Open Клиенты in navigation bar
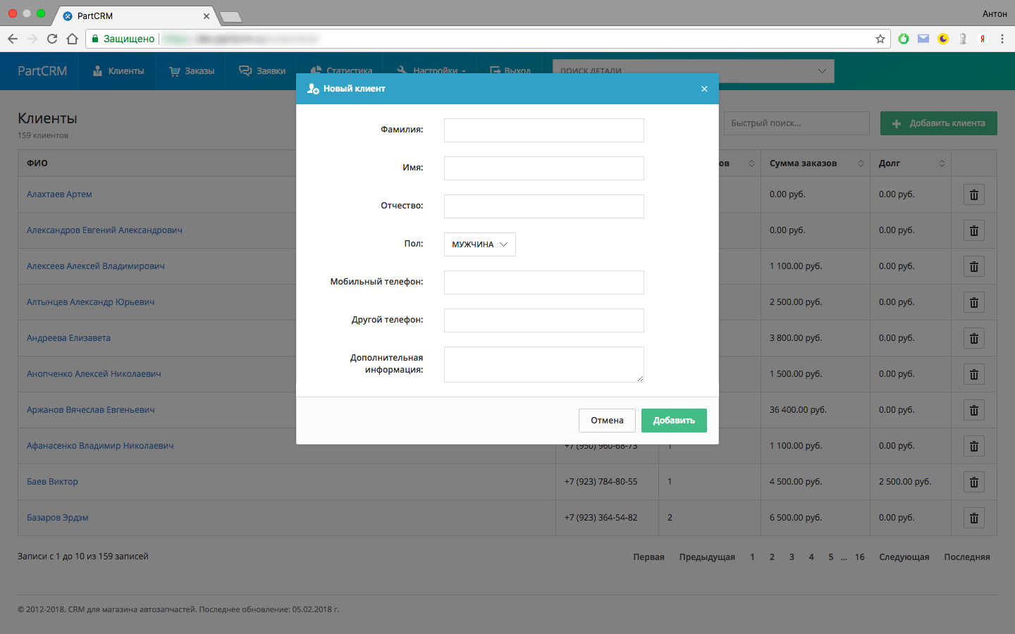This screenshot has height=634, width=1015. (x=118, y=71)
